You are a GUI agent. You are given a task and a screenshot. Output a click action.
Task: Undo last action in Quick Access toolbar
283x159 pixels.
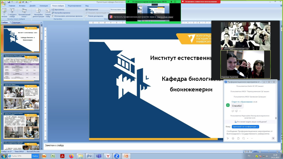coord(12,2)
